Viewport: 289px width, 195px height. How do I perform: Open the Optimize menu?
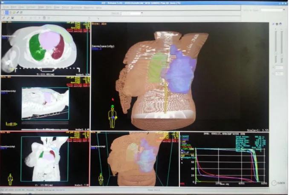(x=76, y=7)
